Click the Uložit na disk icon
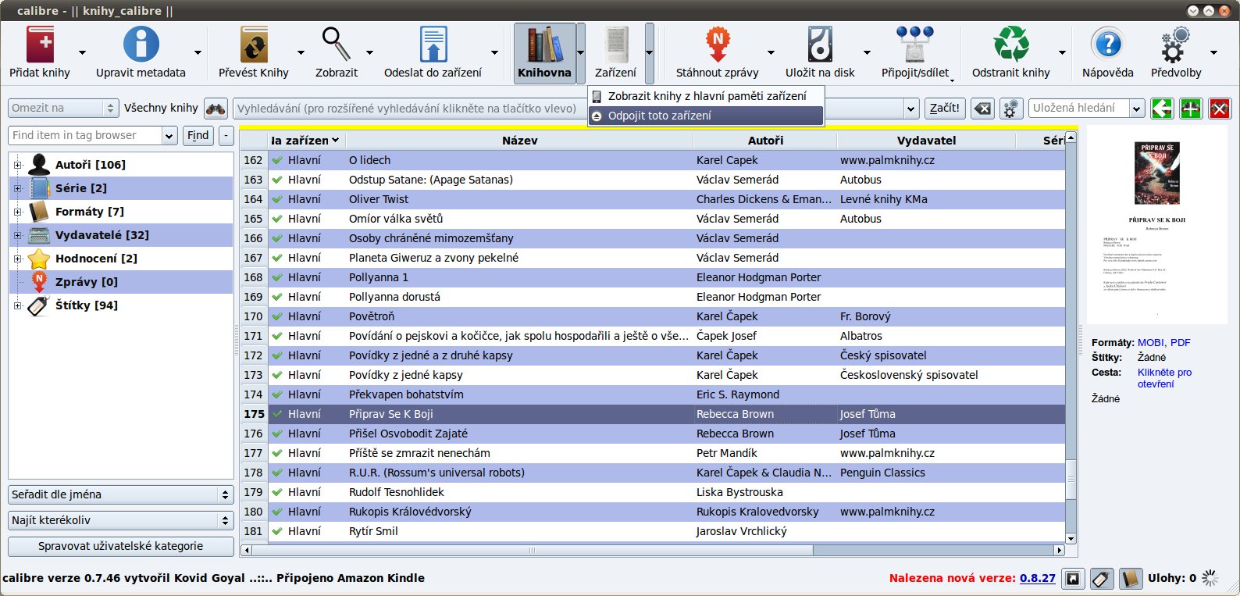The width and height of the screenshot is (1240, 596). tap(820, 44)
